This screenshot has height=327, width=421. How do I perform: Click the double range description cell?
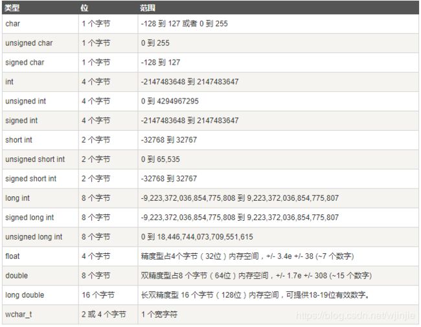click(279, 275)
